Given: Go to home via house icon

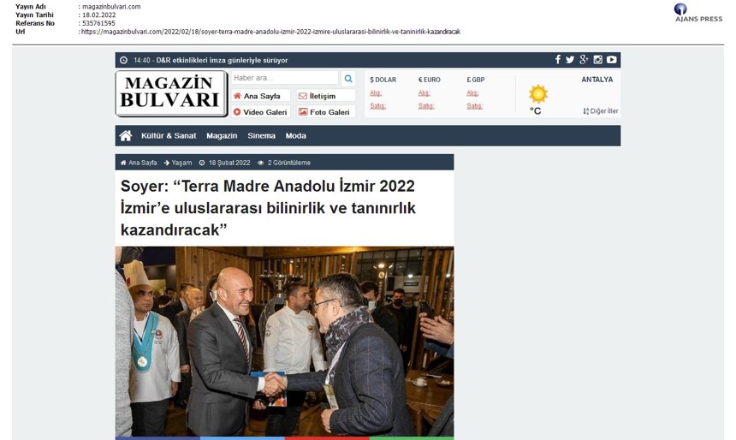Looking at the screenshot, I should (126, 136).
